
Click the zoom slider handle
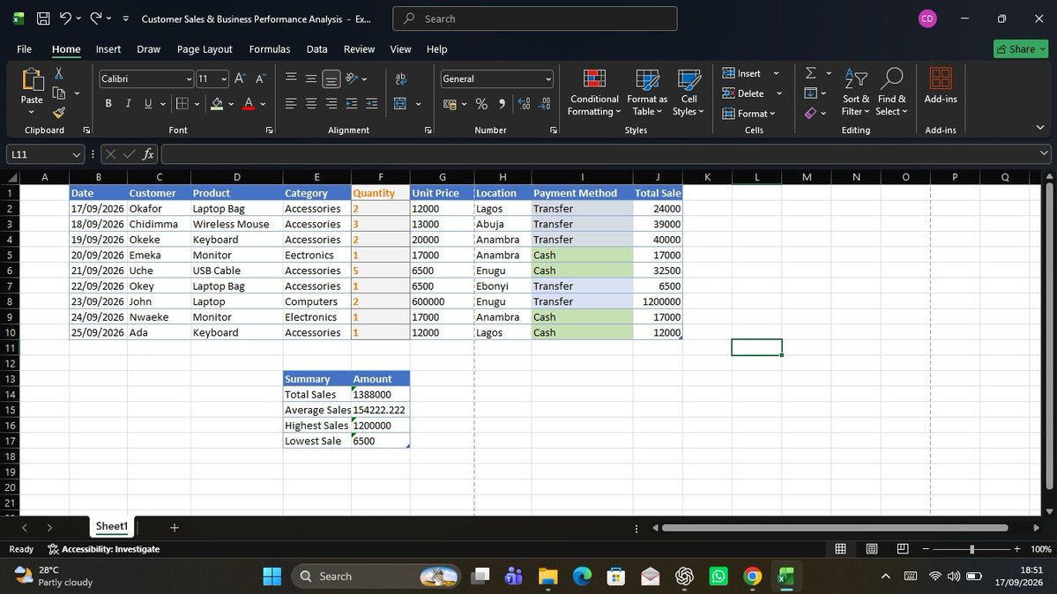(971, 549)
